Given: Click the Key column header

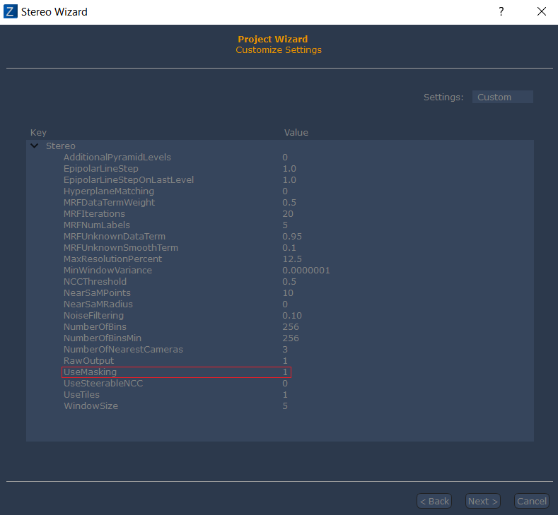Looking at the screenshot, I should click(38, 132).
